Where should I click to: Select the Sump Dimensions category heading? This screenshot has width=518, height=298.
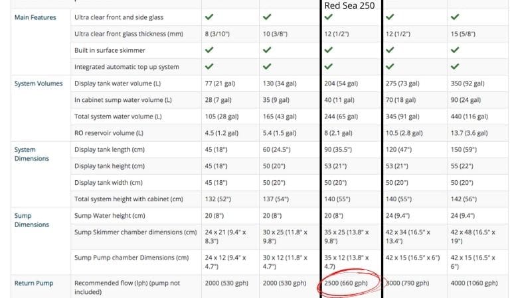31,221
